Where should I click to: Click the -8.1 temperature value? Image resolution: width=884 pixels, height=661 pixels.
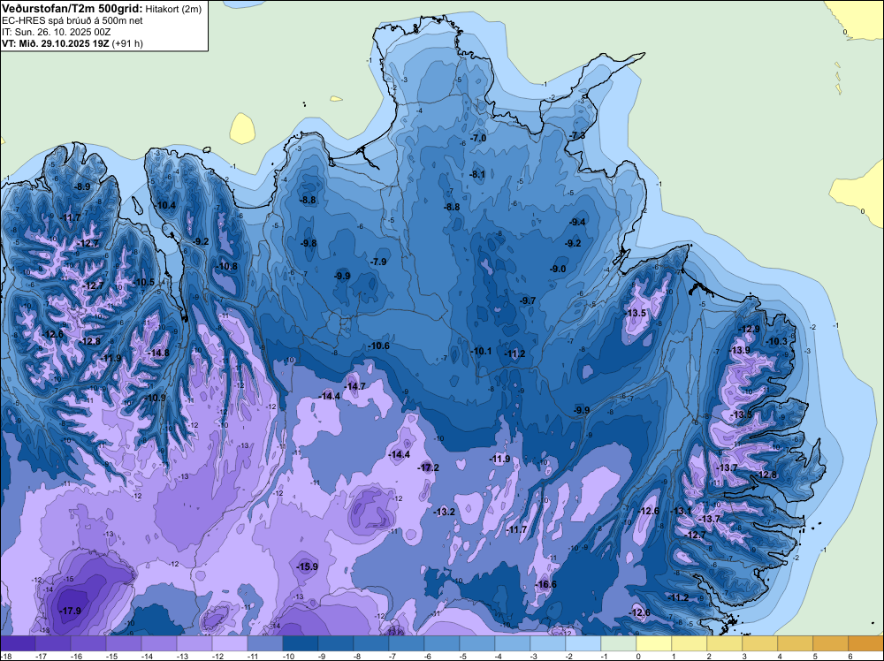click(477, 174)
